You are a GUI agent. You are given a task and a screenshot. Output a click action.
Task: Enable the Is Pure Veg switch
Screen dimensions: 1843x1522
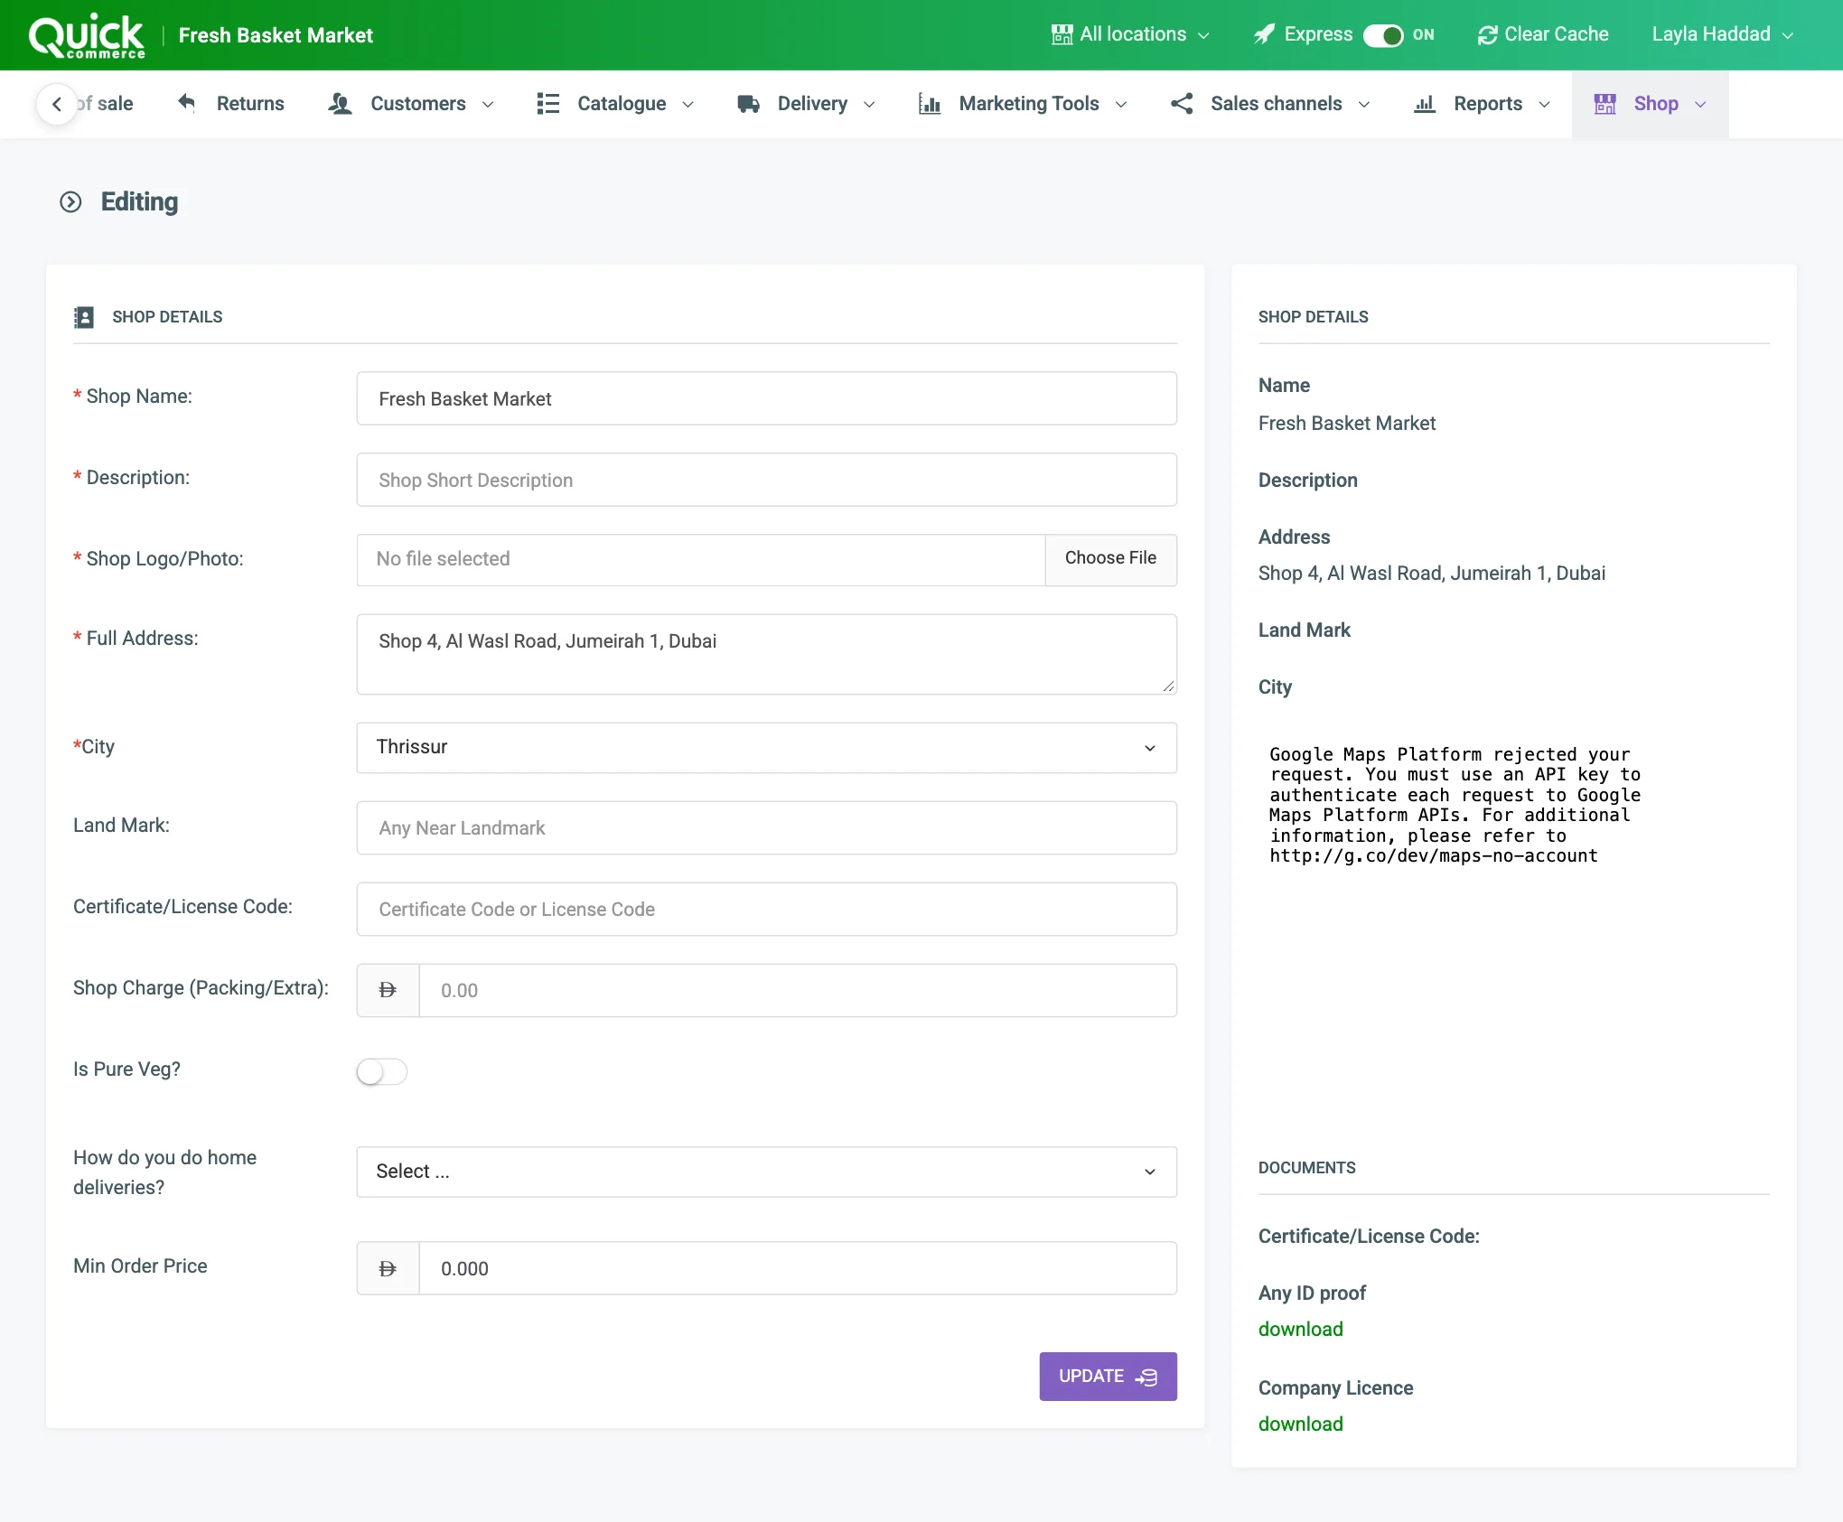click(382, 1071)
